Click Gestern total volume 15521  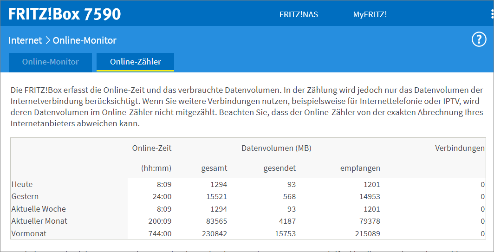(217, 197)
